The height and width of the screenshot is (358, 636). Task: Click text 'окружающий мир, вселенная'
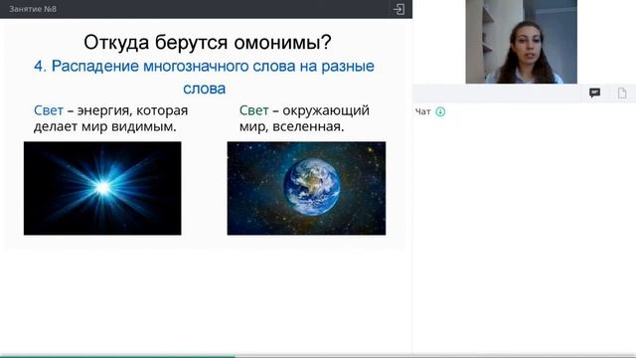(x=304, y=118)
